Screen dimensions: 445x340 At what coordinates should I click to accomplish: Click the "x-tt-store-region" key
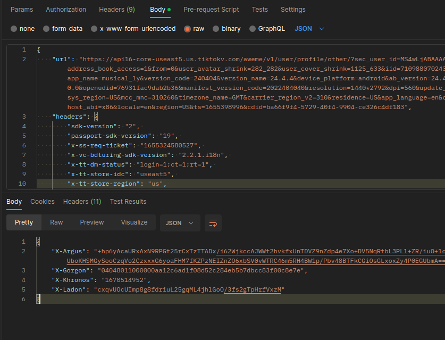[x=104, y=184]
